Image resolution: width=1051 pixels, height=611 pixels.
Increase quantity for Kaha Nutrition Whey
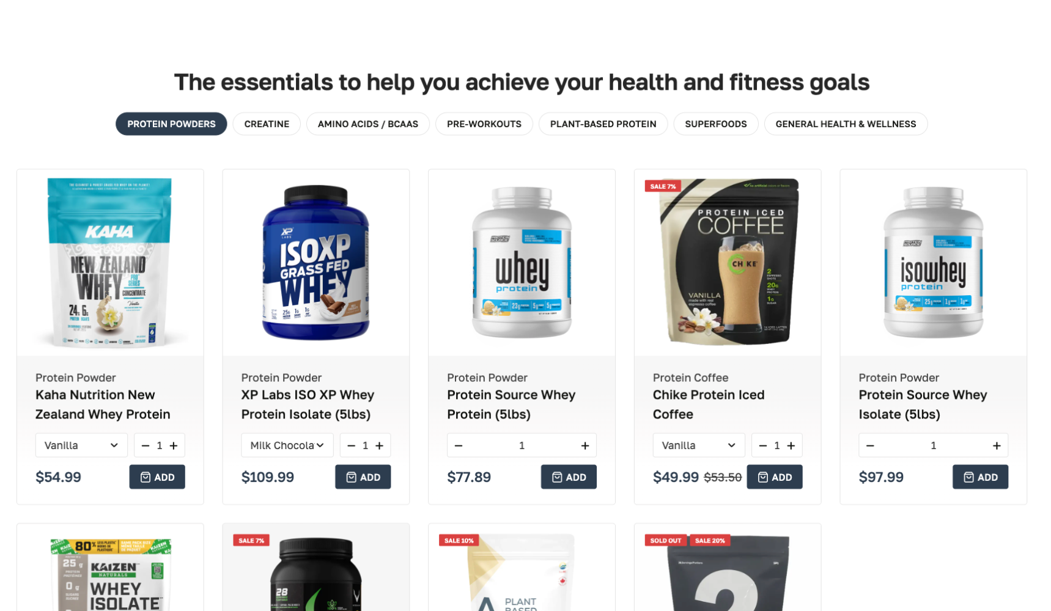tap(174, 446)
